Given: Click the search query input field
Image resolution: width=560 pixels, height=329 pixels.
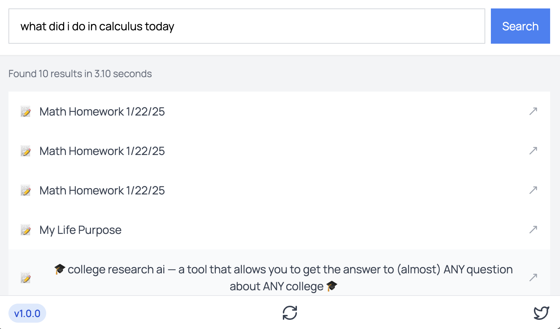Looking at the screenshot, I should [x=246, y=26].
